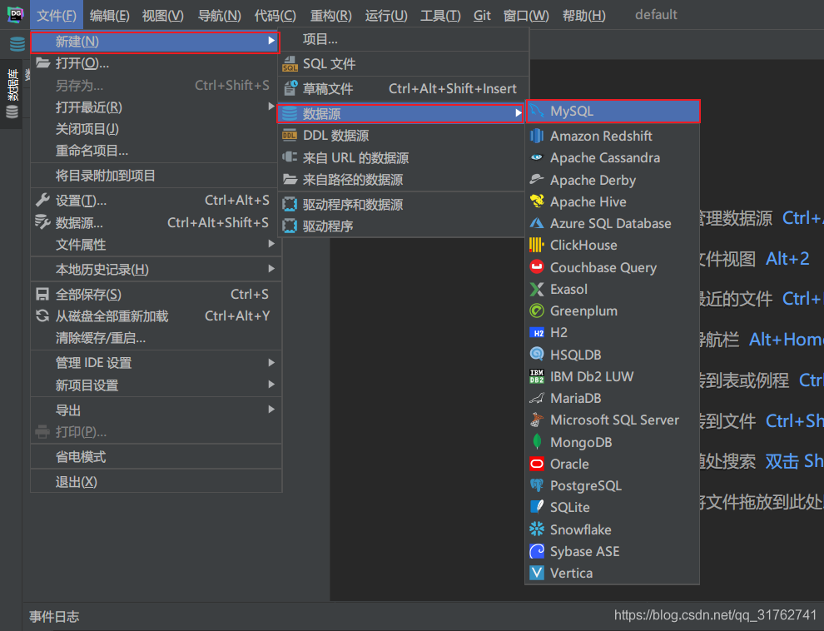824x631 pixels.
Task: Click the H2 blue icon
Action: [537, 333]
